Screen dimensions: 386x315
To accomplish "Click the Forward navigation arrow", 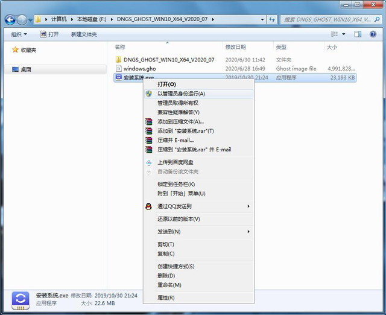I will (22, 20).
